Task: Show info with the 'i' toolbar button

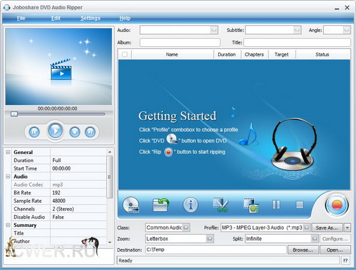Action: [191, 205]
